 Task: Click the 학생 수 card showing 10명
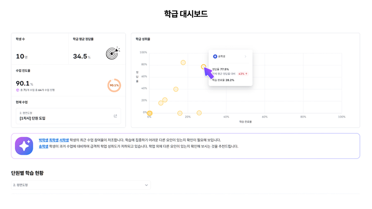(x=40, y=50)
